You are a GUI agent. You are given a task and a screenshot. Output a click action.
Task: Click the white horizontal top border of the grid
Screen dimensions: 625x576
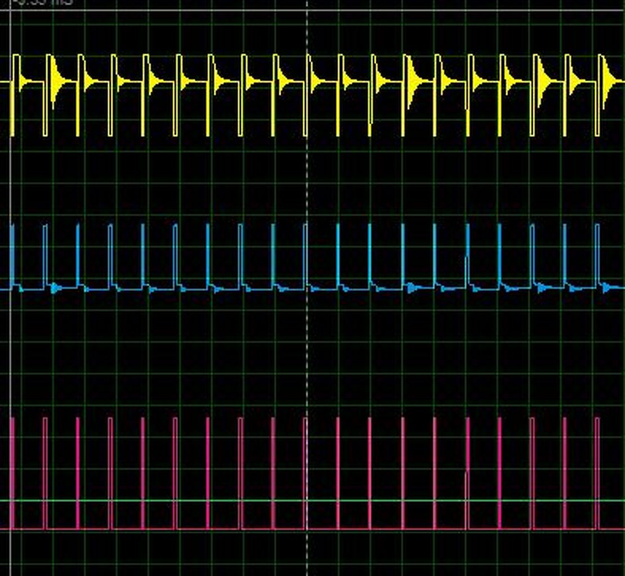click(x=313, y=11)
